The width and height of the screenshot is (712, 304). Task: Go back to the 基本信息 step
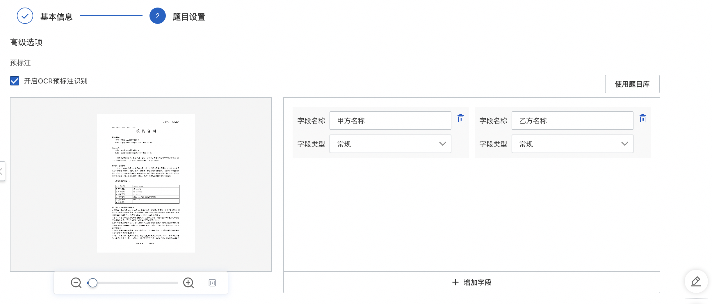pos(56,17)
